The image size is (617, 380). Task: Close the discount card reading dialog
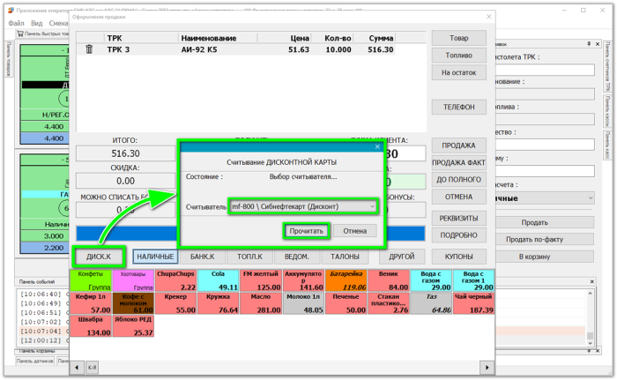coord(377,146)
